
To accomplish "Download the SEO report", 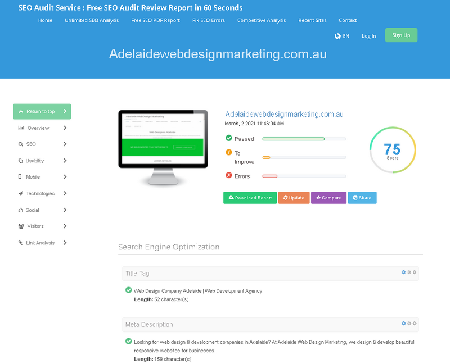I will (250, 198).
